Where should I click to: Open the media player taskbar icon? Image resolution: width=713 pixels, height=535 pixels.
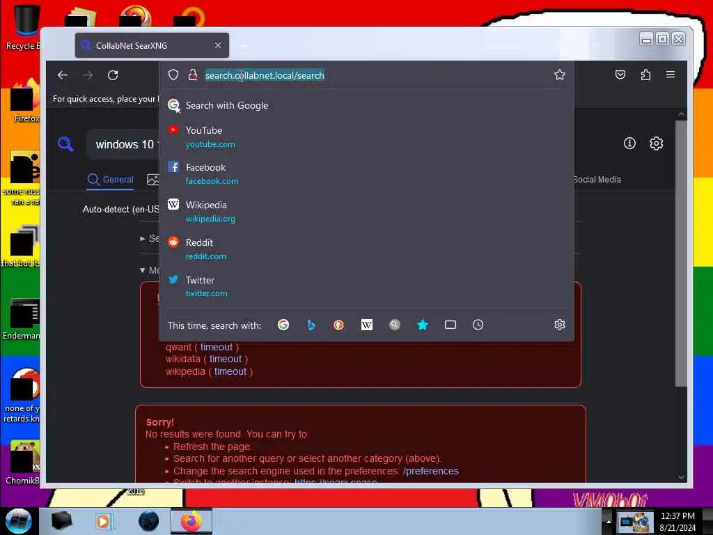(104, 521)
